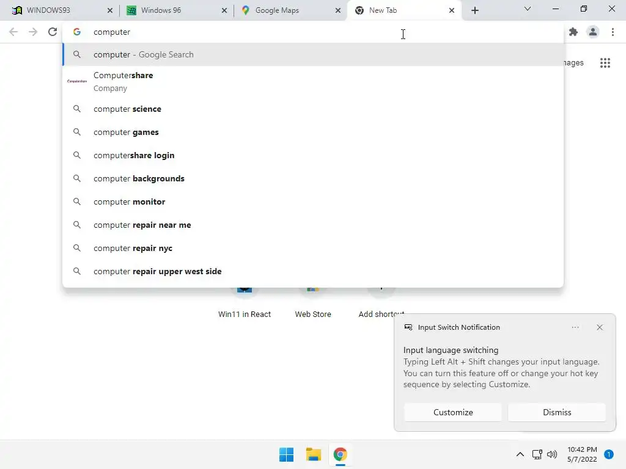Pick 'computershare login' suggestion
Image resolution: width=626 pixels, height=469 pixels.
[313, 155]
